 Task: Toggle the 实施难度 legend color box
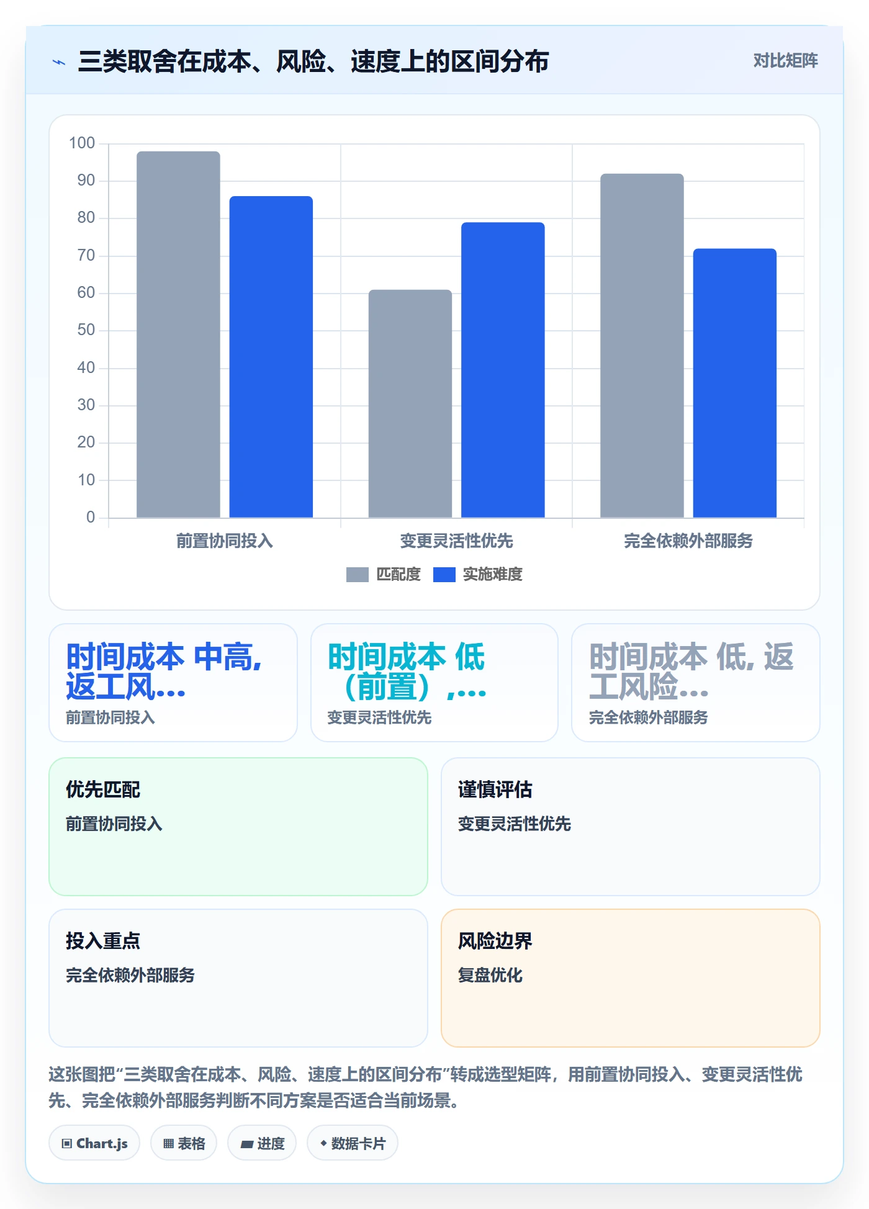tap(444, 575)
